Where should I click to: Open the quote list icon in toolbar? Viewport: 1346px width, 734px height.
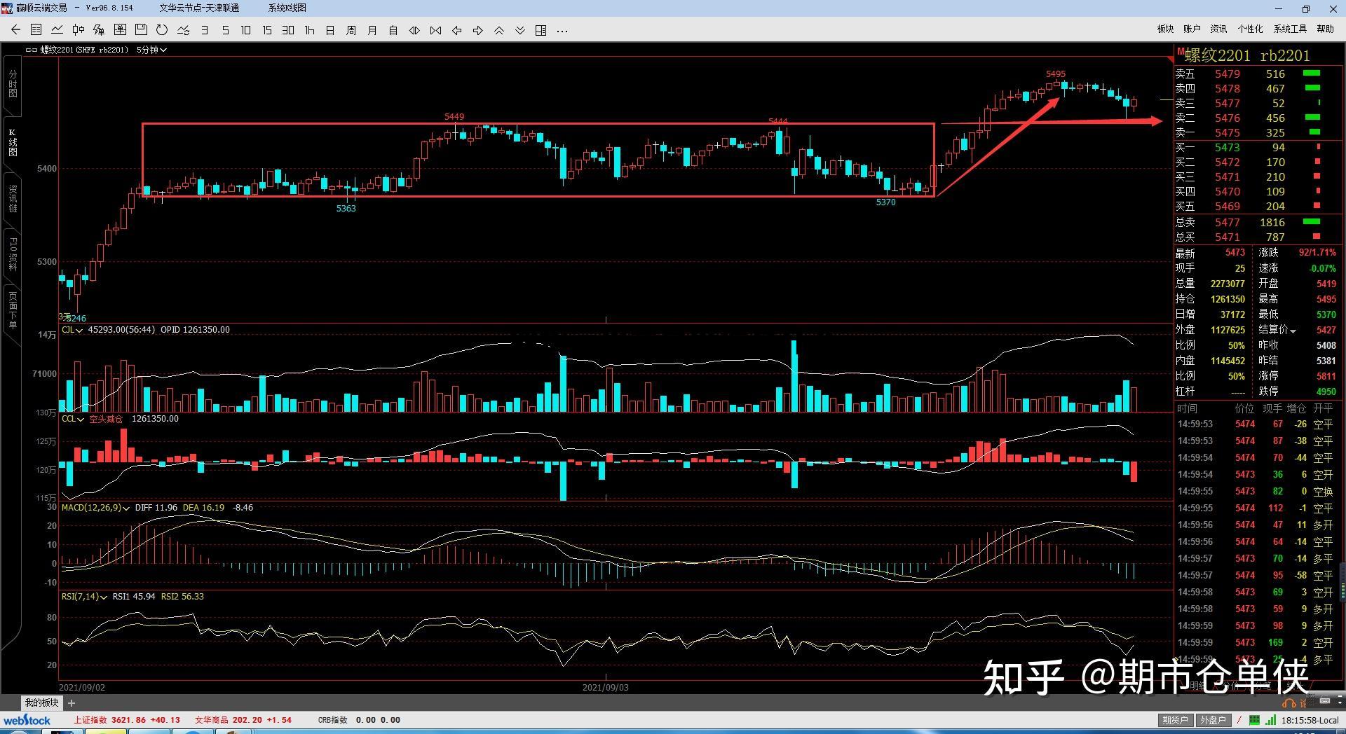(36, 30)
